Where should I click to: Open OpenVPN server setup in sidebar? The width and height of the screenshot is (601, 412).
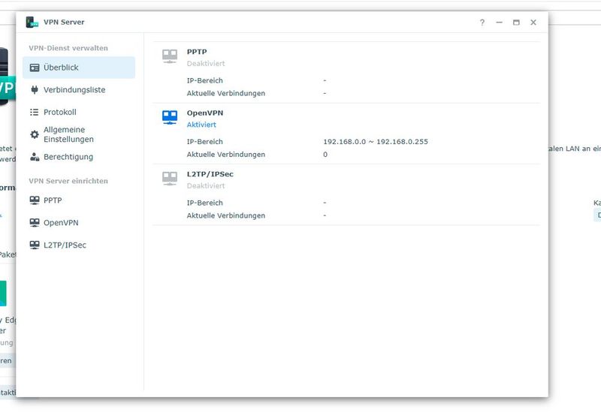tap(79, 222)
